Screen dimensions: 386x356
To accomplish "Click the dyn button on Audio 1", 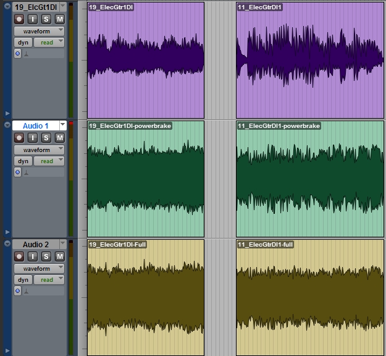I will 23,161.
